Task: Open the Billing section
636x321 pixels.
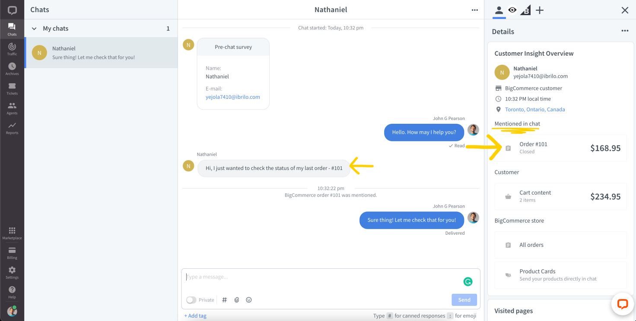Action: coord(12,253)
